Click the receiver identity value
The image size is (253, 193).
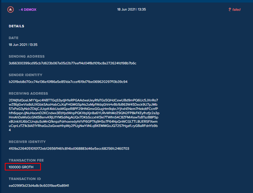pos(69,148)
